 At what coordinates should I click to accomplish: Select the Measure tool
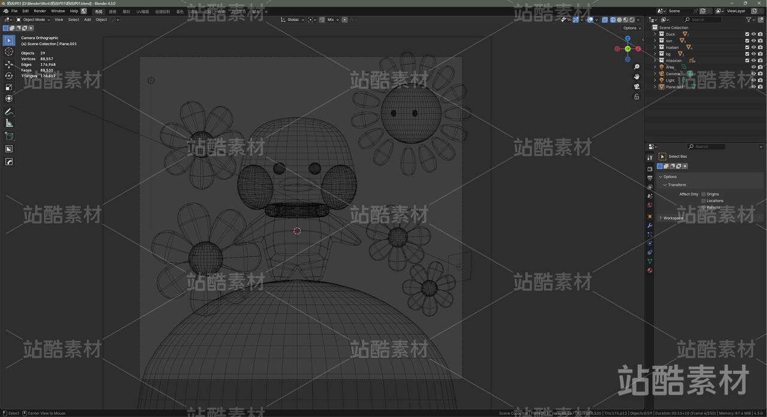tap(9, 123)
